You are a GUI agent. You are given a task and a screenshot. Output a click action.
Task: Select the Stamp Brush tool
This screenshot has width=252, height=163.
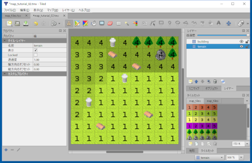[x=69, y=24]
